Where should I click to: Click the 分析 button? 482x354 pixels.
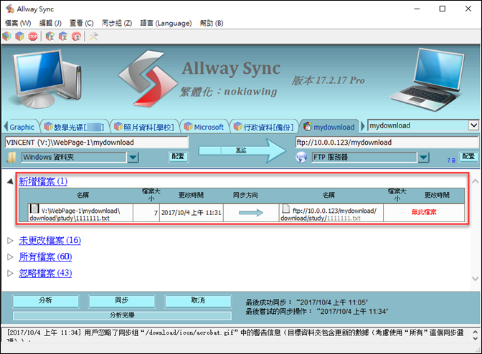tap(45, 301)
